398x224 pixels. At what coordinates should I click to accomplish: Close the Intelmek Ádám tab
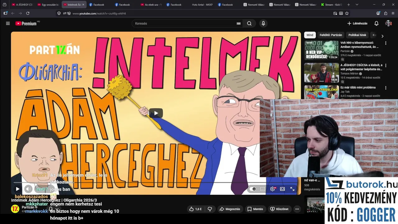tap(83, 5)
